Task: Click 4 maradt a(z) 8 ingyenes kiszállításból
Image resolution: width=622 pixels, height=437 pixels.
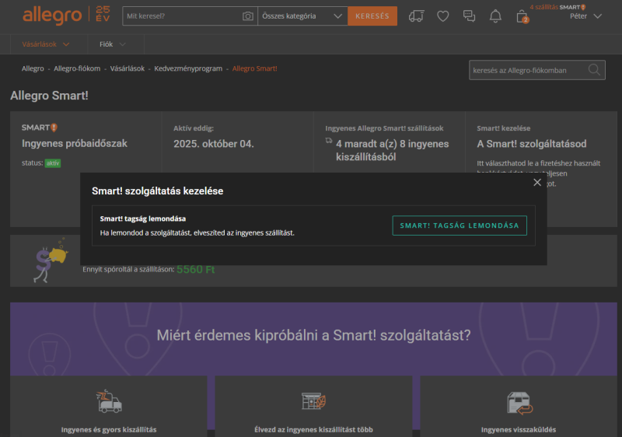Action: (393, 150)
